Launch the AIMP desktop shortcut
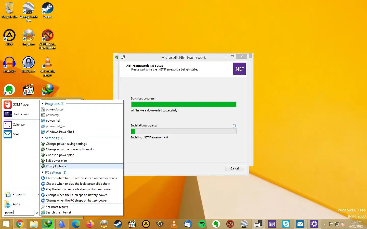The image size is (367, 229). pos(9,37)
